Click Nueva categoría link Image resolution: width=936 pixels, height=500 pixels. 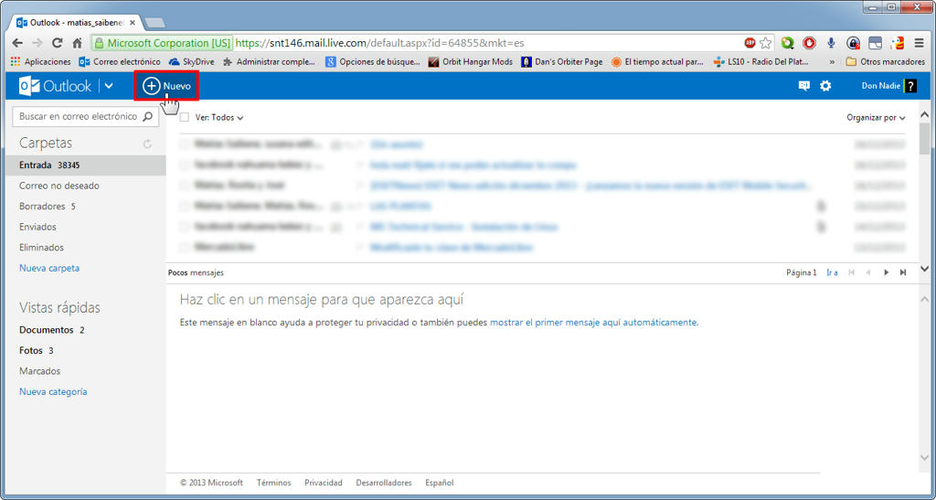point(53,391)
